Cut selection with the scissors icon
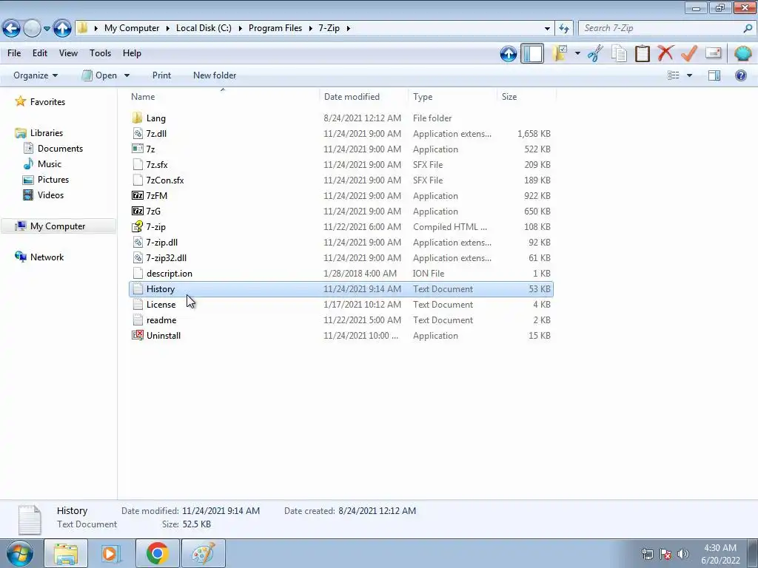The width and height of the screenshot is (758, 568). click(595, 53)
